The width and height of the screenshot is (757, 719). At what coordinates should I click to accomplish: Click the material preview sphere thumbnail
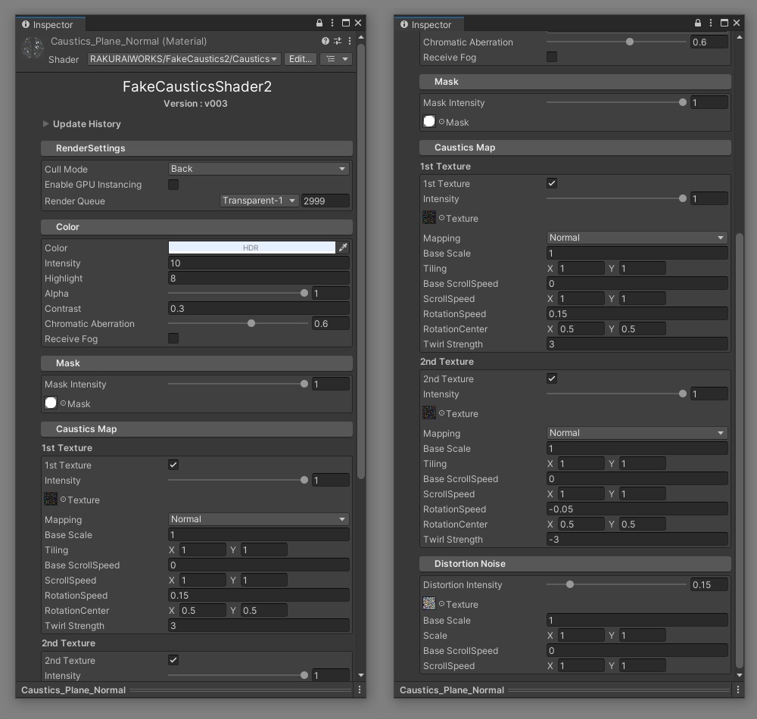click(33, 48)
